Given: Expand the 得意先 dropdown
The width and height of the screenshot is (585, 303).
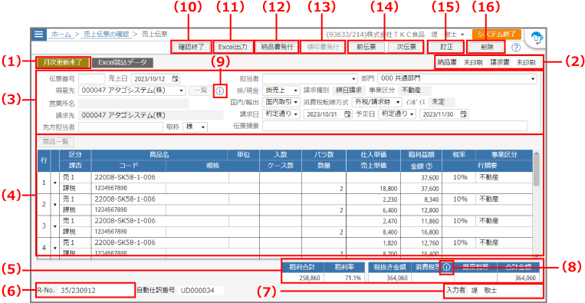Looking at the screenshot, I should click(181, 91).
